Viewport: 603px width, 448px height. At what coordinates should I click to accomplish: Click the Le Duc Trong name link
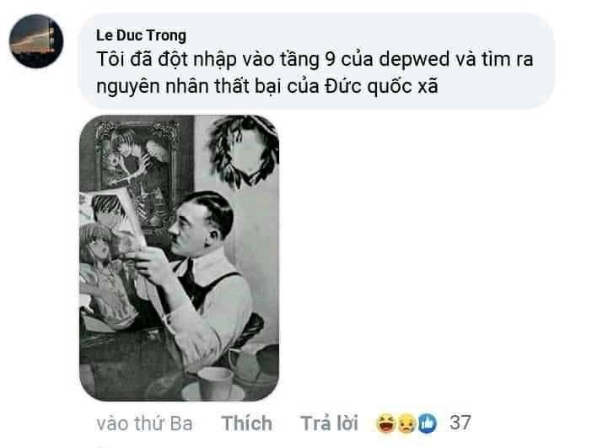click(141, 35)
